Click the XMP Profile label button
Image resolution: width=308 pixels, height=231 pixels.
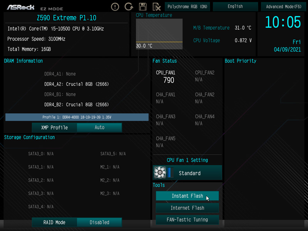click(x=54, y=127)
